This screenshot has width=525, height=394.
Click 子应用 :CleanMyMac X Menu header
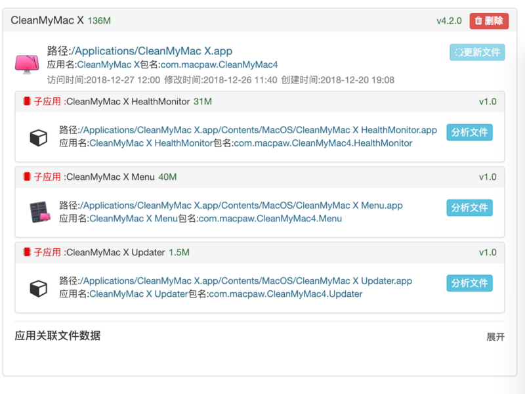[94, 177]
